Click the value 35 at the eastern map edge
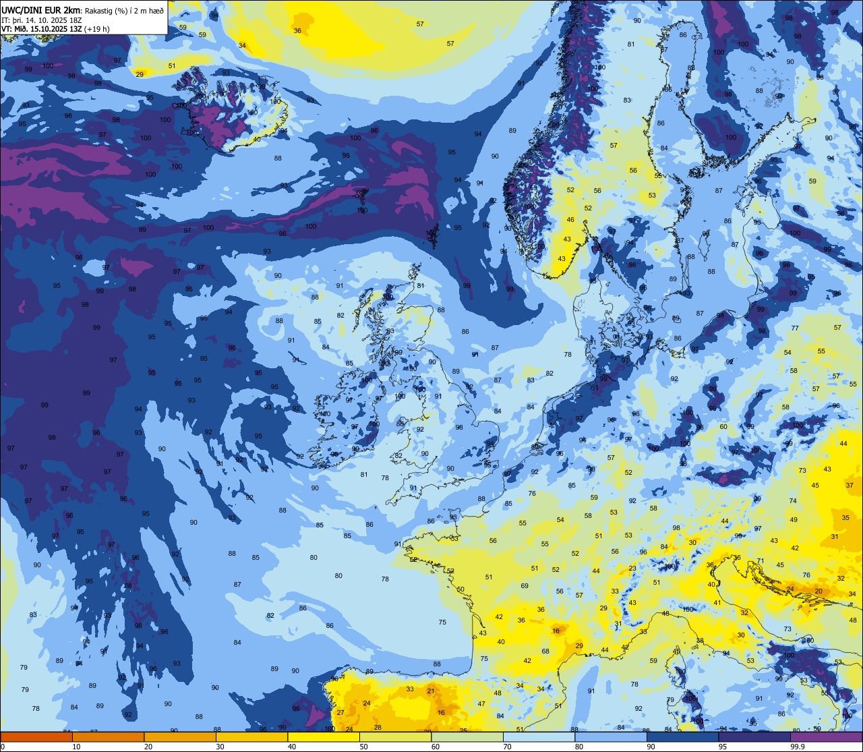863x752 pixels. point(845,517)
